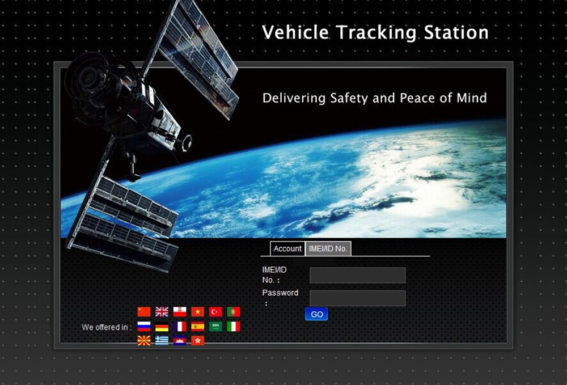Viewport: 567px width, 385px height.
Task: Switch language using the UK flag
Action: click(162, 312)
